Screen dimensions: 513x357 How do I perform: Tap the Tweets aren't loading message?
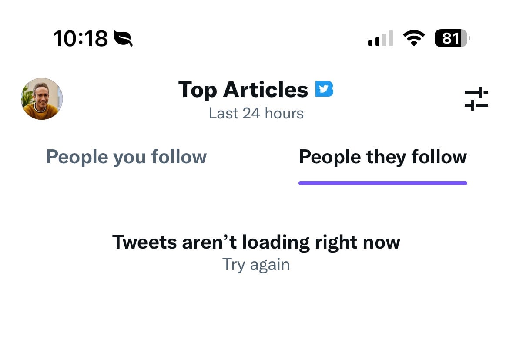click(x=256, y=242)
